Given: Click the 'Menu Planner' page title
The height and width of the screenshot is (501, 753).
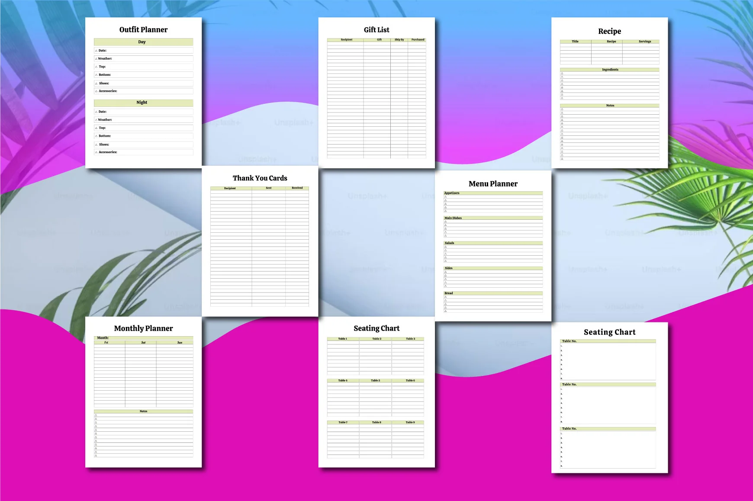Looking at the screenshot, I should [493, 184].
